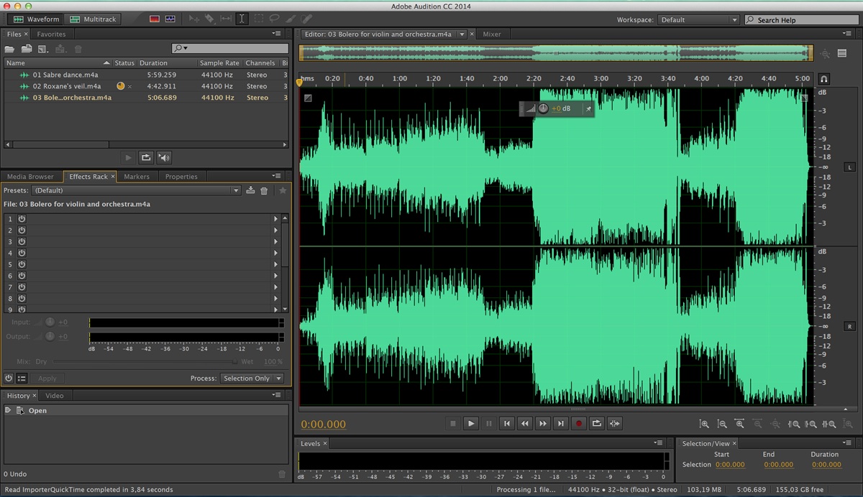Open the Workspace Default dropdown
Viewport: 863px width, 497px height.
coord(699,19)
